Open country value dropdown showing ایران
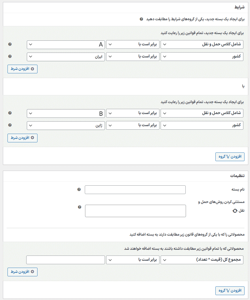This screenshot has width=250, height=300. click(66, 57)
